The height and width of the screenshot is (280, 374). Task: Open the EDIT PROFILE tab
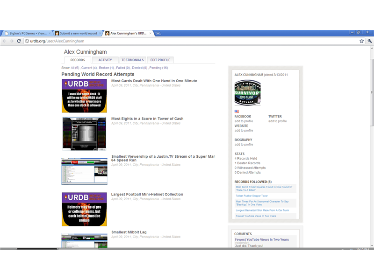[160, 60]
